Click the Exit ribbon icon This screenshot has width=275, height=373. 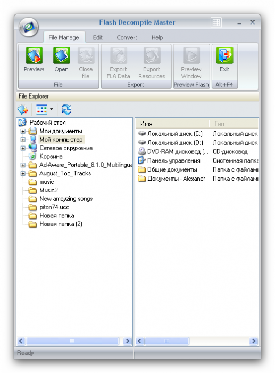pos(224,55)
